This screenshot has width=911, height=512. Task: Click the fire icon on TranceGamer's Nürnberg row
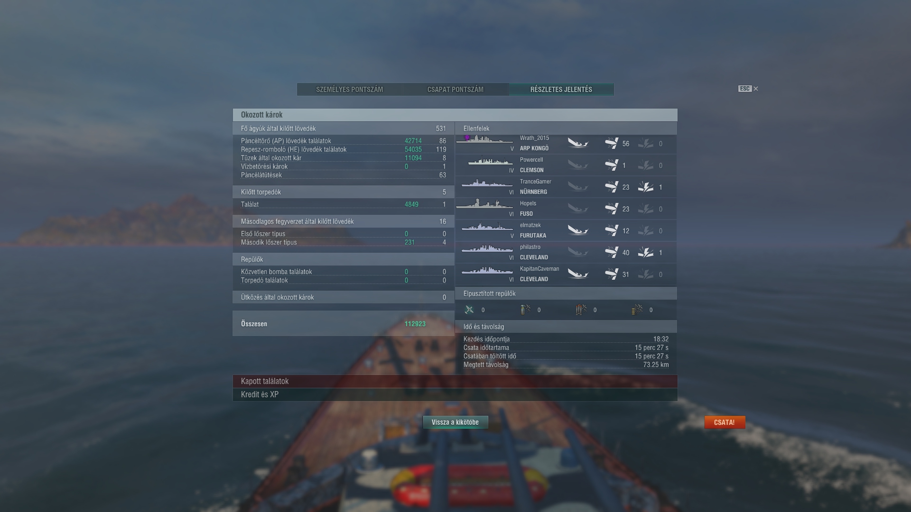[646, 187]
